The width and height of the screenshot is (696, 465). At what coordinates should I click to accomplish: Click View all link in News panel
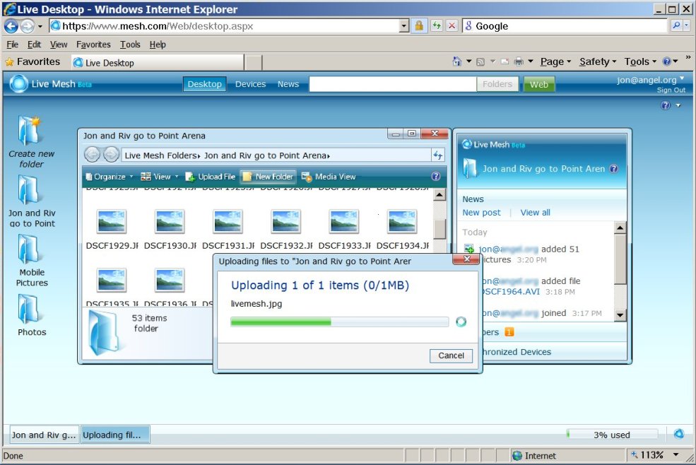[x=535, y=212]
